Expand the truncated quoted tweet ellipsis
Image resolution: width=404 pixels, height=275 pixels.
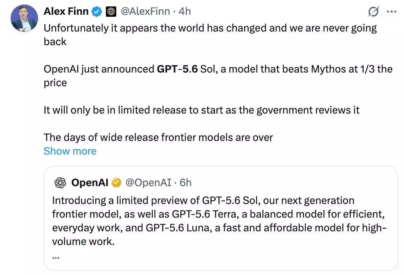56,257
